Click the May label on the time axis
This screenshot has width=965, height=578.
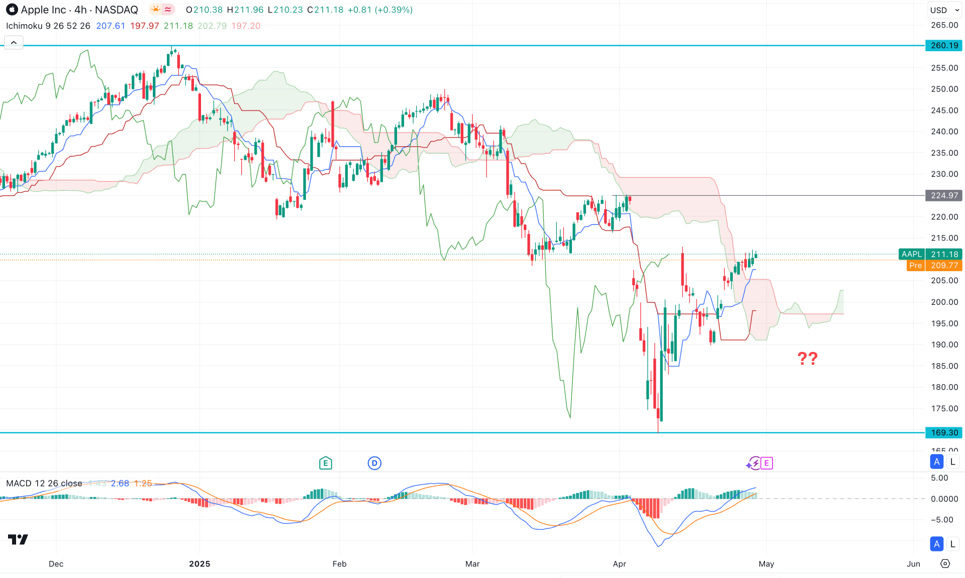[x=766, y=563]
